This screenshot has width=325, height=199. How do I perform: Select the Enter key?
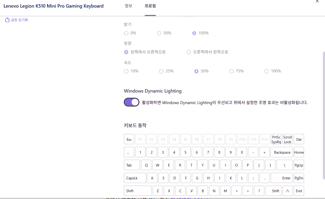[x=282, y=178]
